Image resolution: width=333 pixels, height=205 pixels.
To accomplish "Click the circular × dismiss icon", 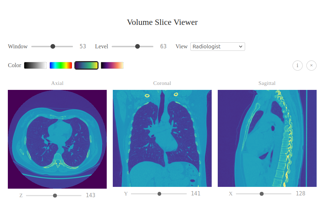I will (311, 65).
